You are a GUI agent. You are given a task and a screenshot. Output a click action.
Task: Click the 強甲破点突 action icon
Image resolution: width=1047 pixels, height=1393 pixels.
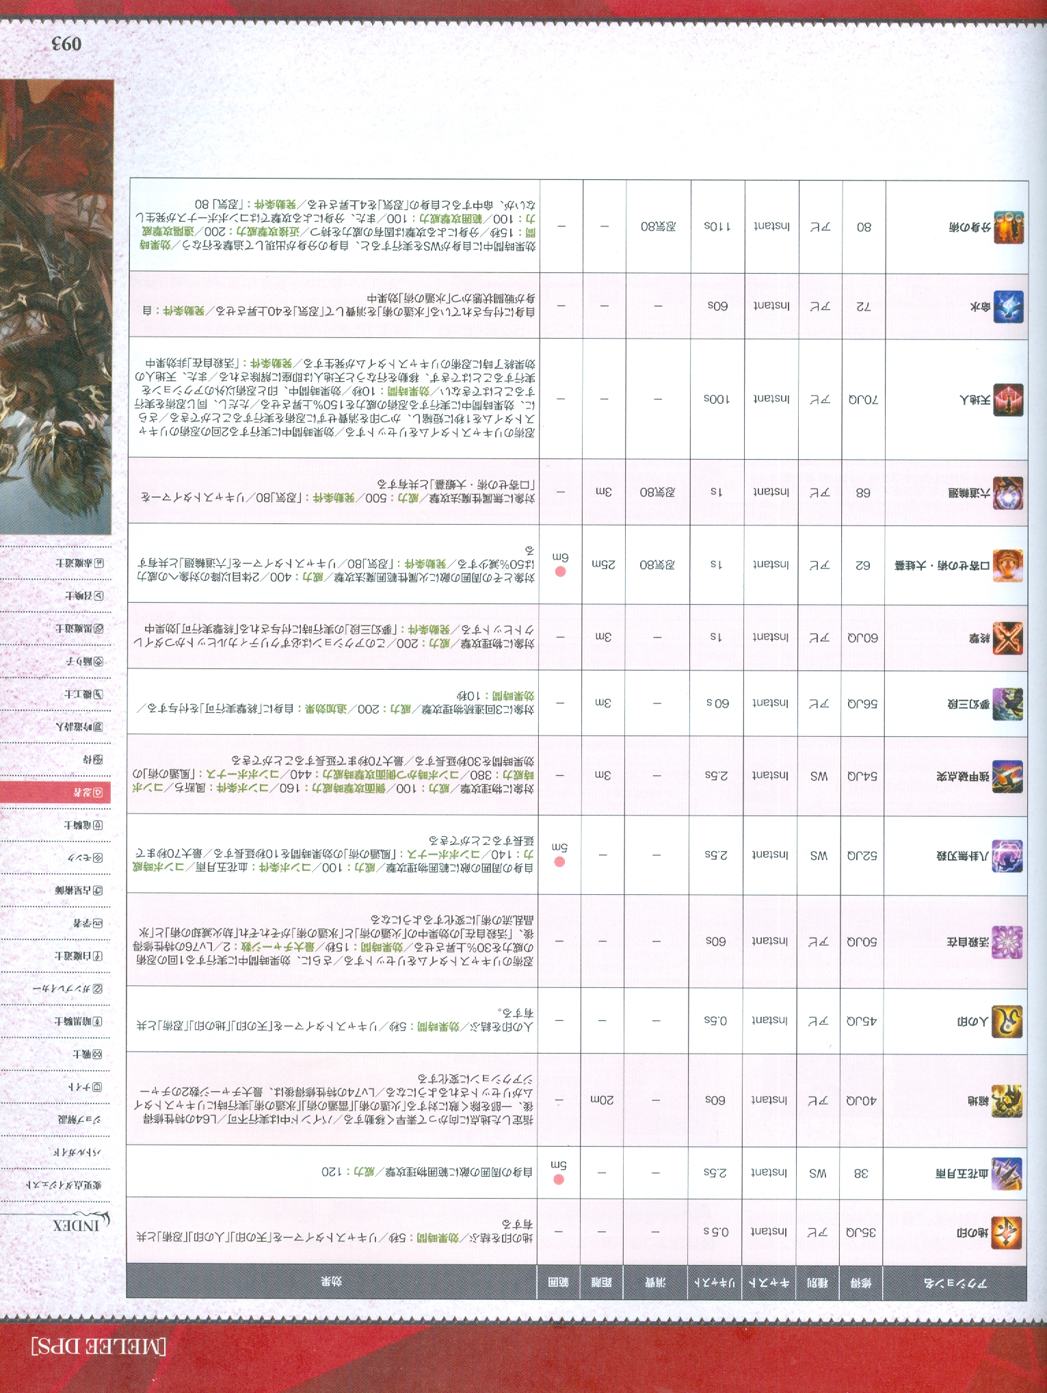point(1008,776)
